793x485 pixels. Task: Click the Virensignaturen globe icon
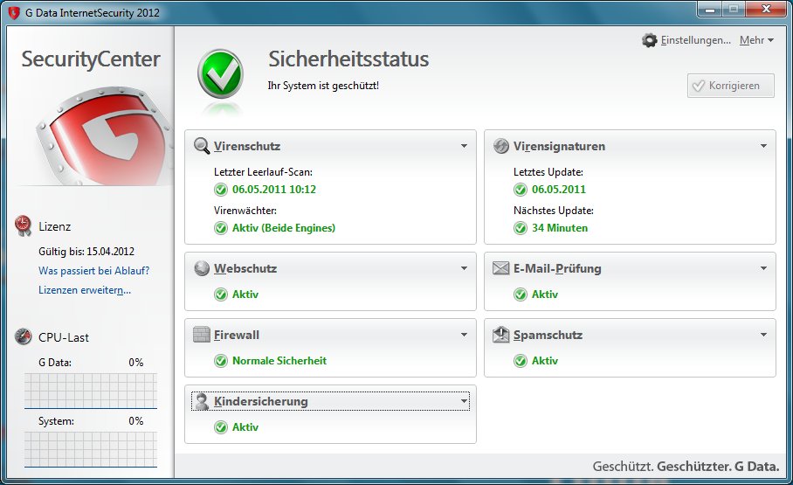pyautogui.click(x=500, y=146)
